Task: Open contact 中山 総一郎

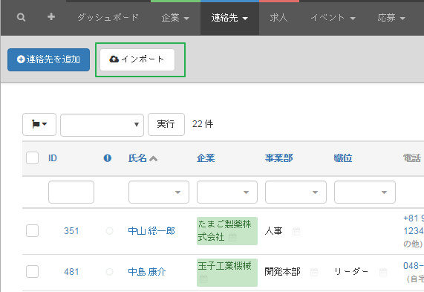Action: coord(151,231)
